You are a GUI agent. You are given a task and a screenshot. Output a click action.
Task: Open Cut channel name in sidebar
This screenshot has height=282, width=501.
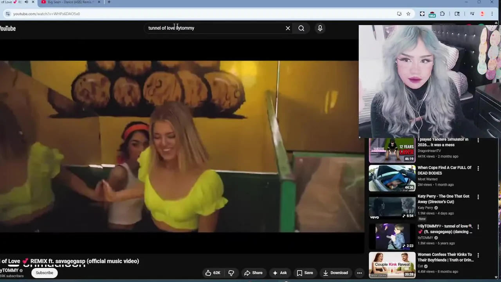[x=420, y=266]
